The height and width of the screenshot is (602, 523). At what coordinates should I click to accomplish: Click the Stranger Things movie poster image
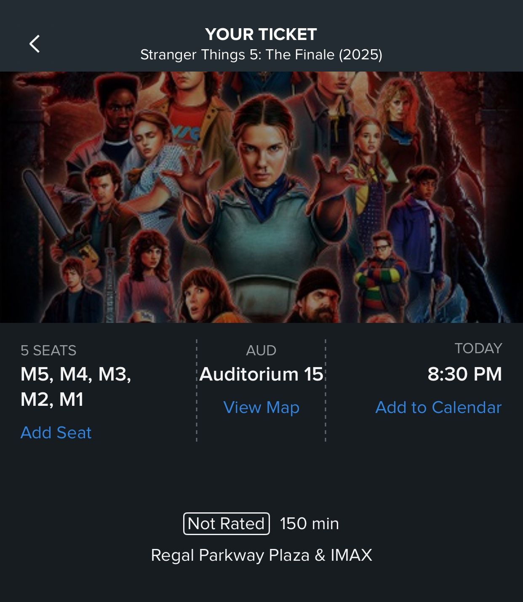[x=261, y=197]
